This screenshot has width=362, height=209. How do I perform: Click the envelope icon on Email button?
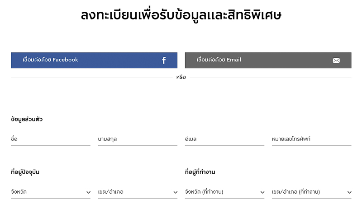[x=336, y=60]
